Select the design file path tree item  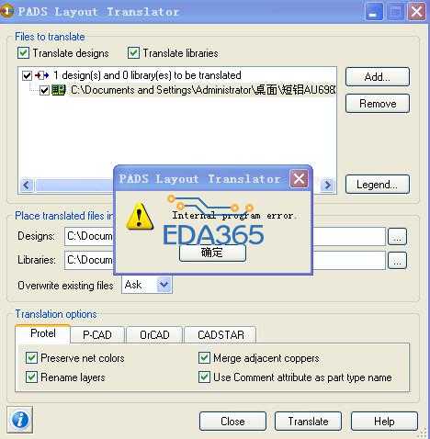(203, 90)
